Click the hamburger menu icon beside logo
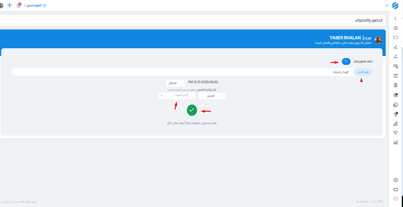The height and width of the screenshot is (207, 403). 387,5
